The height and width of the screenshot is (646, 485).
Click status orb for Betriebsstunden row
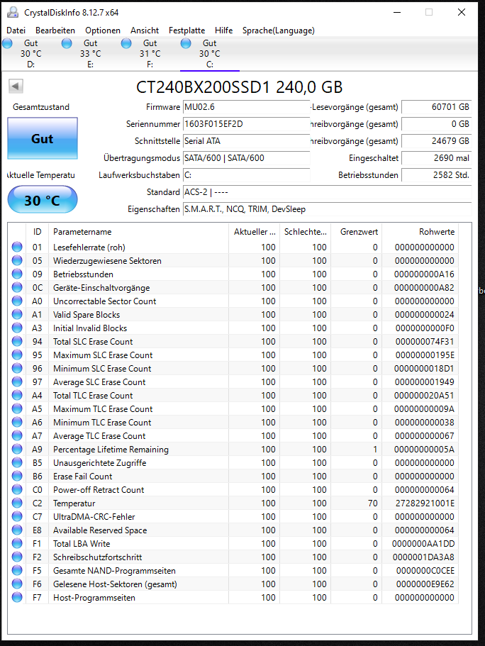(17, 274)
